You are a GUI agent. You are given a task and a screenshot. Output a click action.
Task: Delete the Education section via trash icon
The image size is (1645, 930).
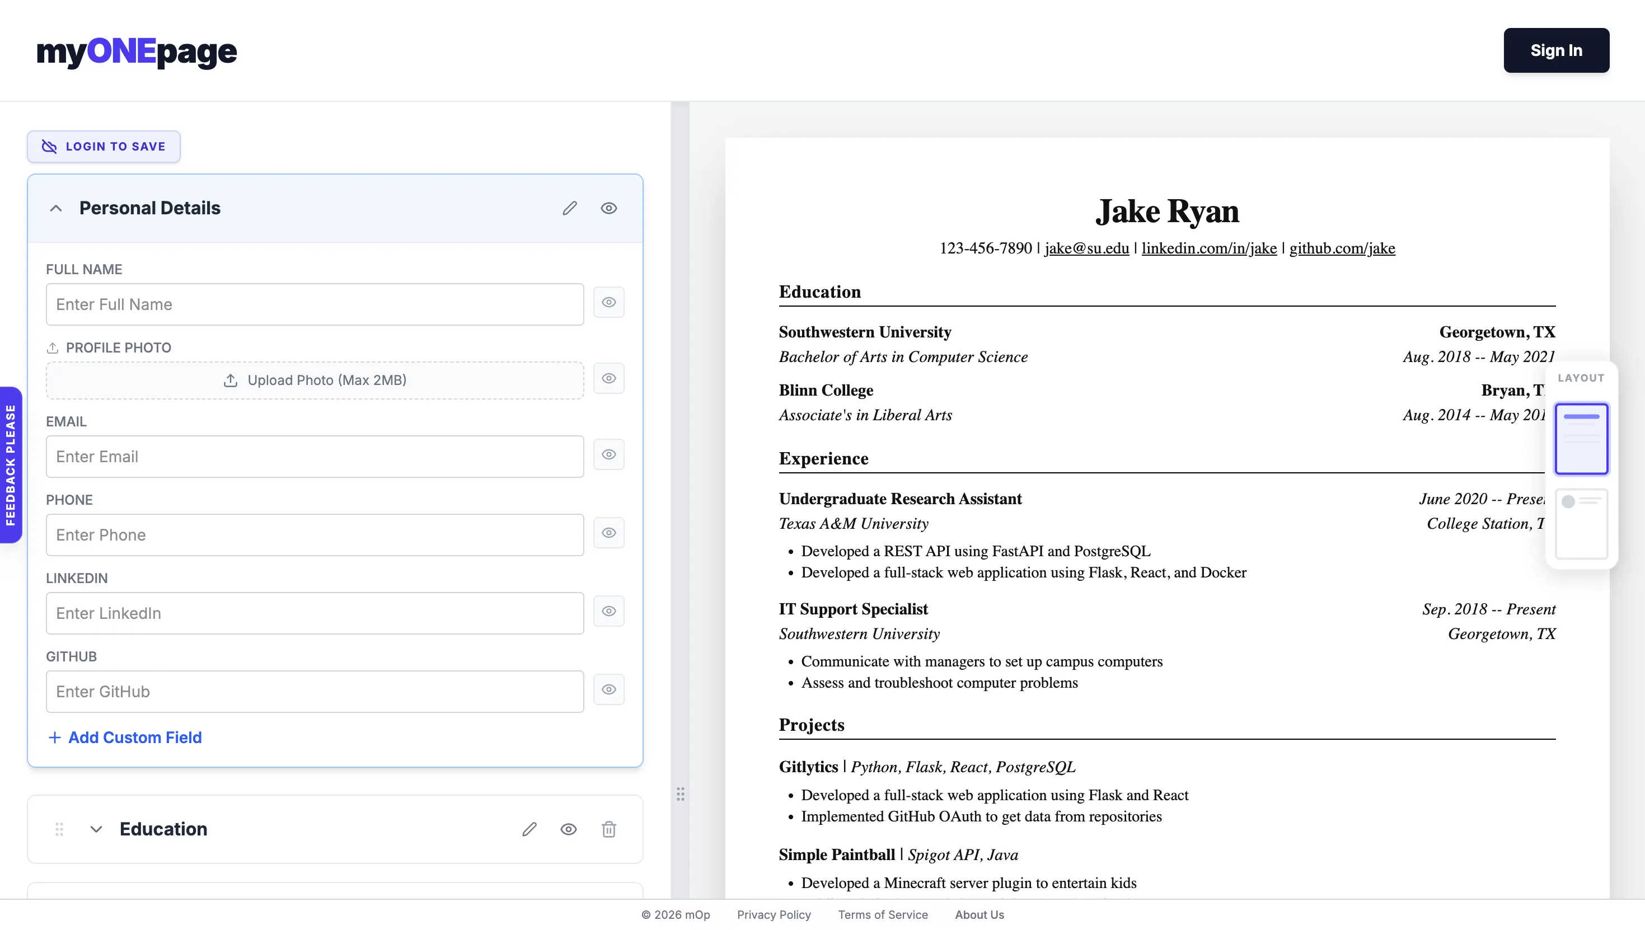pyautogui.click(x=610, y=829)
